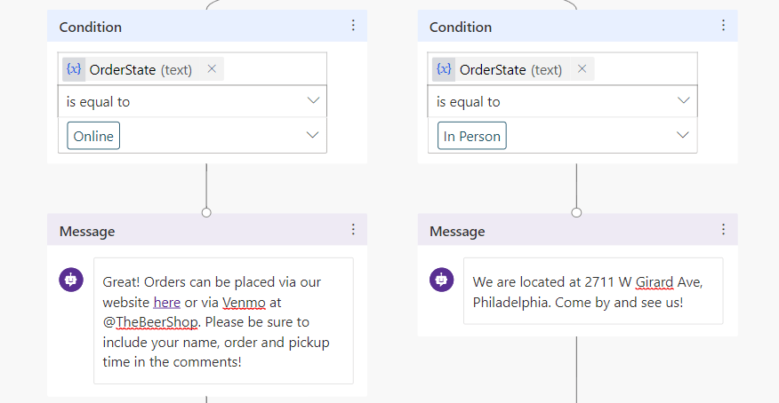This screenshot has height=403, width=779.
Task: Remove OrderState variable from the In Person condition
Action: (582, 69)
